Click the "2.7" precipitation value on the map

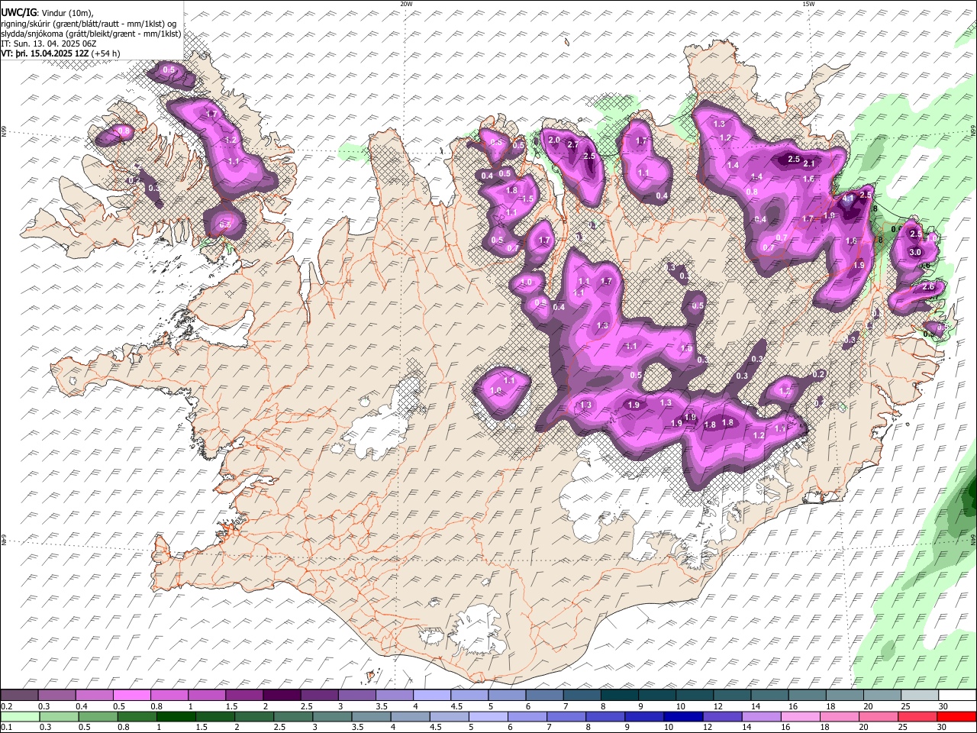click(574, 144)
